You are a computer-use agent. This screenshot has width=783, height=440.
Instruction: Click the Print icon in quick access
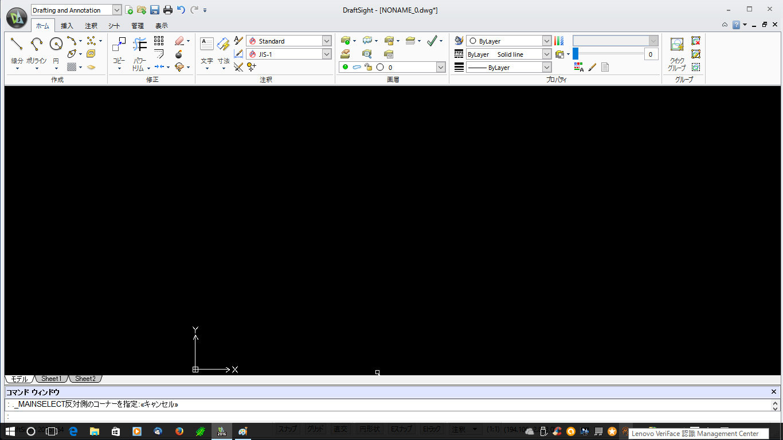coord(168,10)
